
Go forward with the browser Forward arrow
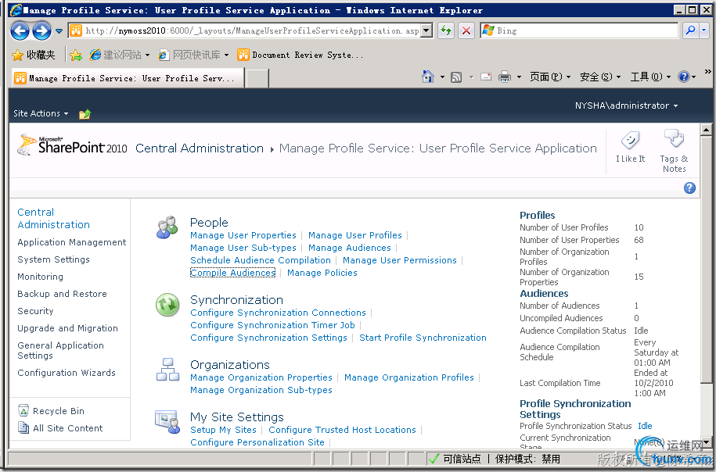41,31
